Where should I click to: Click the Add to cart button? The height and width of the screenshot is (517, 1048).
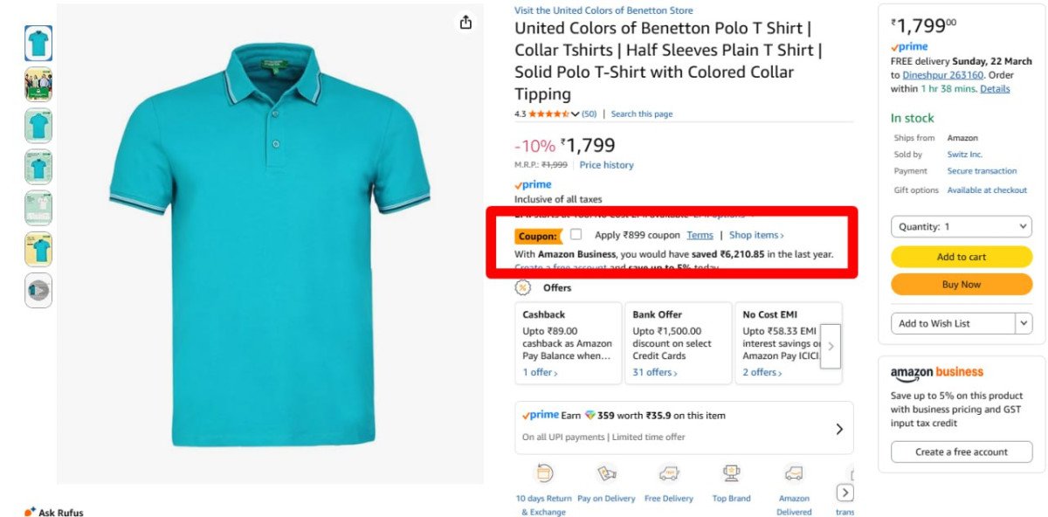[961, 257]
